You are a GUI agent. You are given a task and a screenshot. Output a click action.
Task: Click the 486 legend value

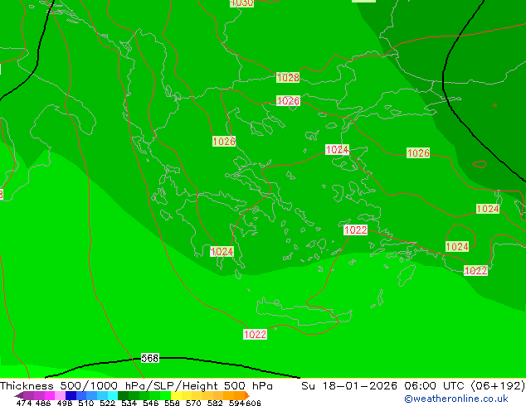click(x=43, y=403)
